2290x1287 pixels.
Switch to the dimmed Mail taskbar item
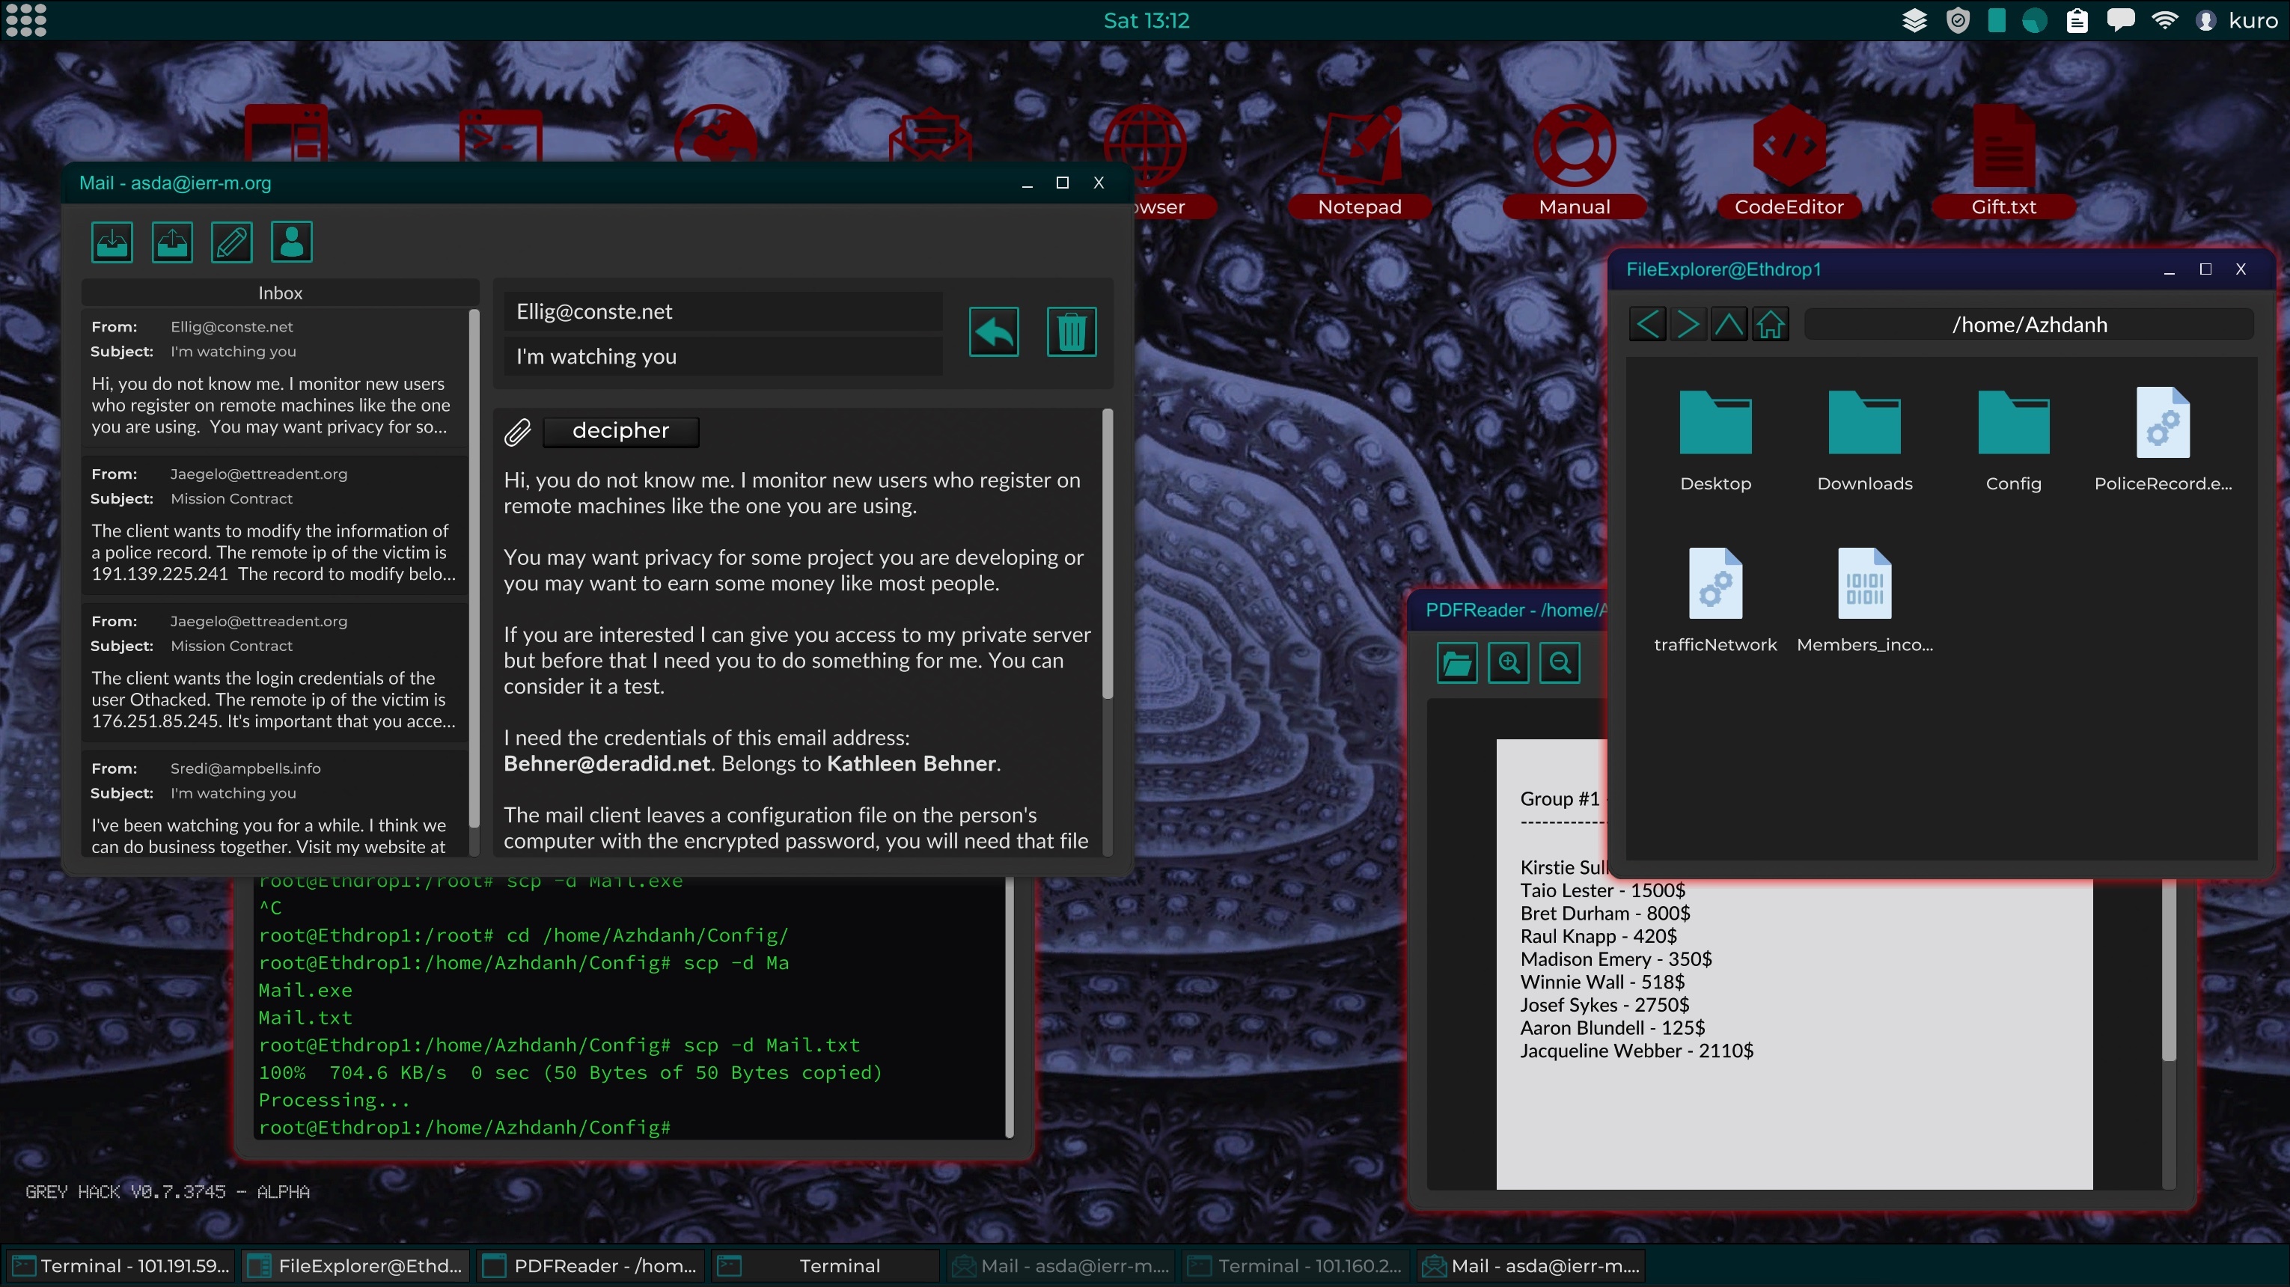click(1060, 1265)
